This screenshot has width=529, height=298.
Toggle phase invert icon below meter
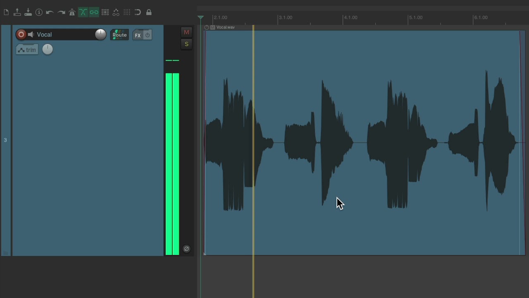coord(186,249)
